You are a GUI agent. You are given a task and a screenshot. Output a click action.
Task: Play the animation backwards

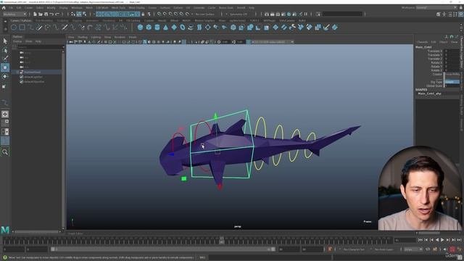(437, 240)
